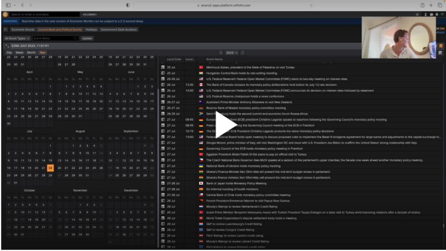Open 'Bank of Japan holds Monetary Policy Meeting' event
The image size is (446, 251).
[x=236, y=183]
